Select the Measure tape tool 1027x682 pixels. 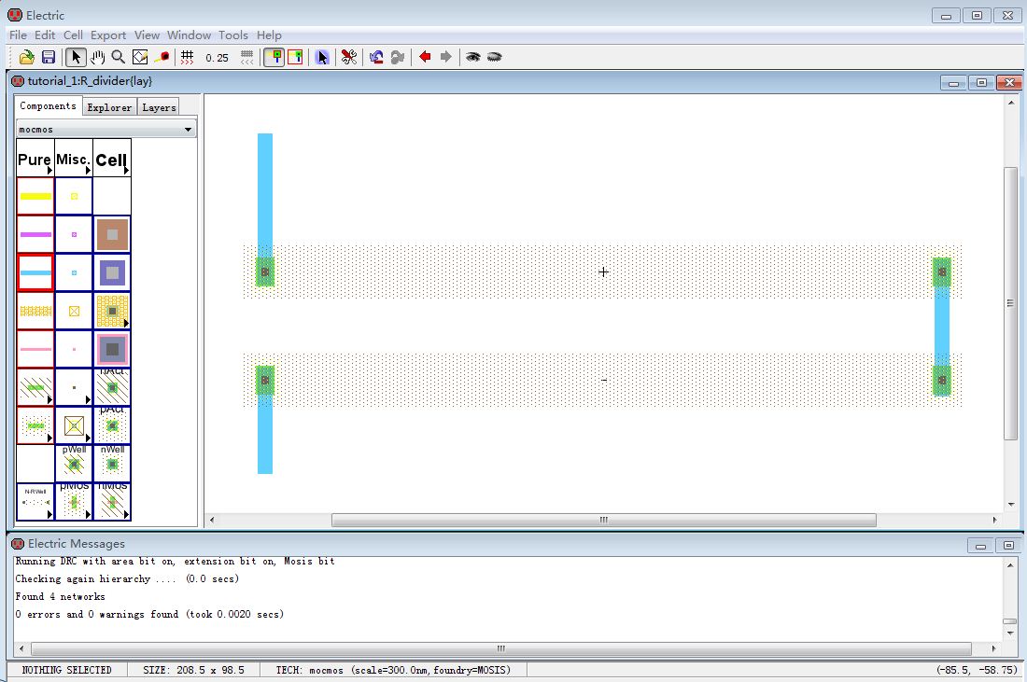click(162, 57)
